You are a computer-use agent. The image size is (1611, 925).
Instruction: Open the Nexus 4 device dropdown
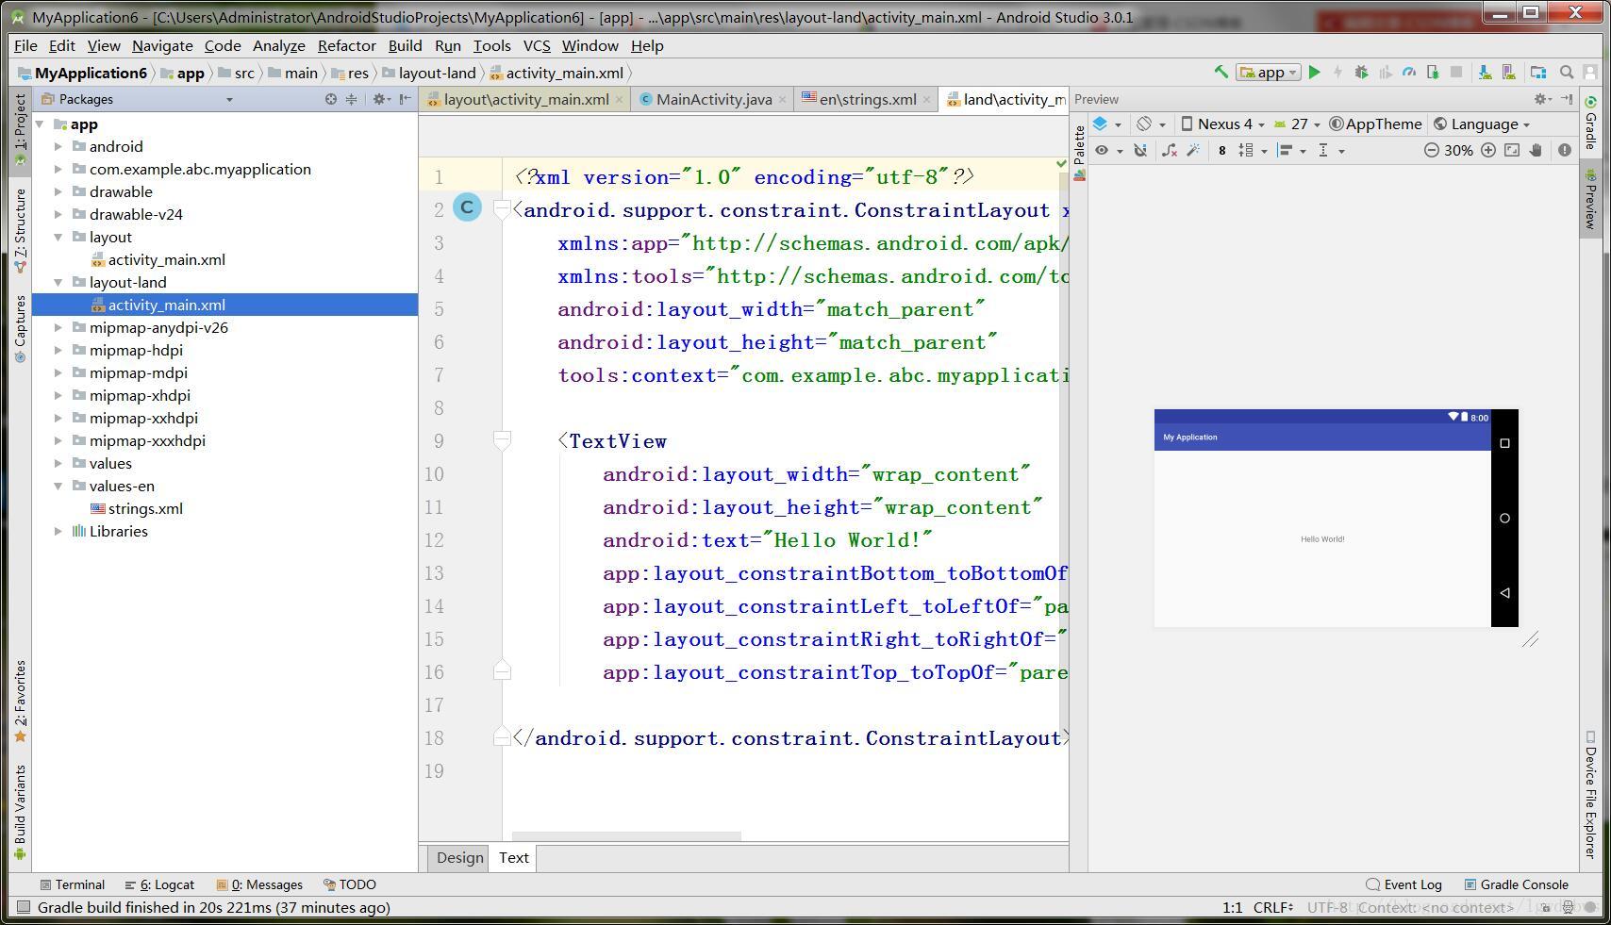pyautogui.click(x=1222, y=124)
